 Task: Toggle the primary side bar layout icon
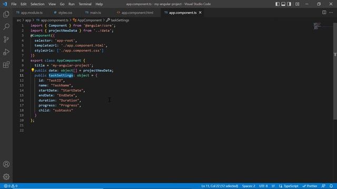click(277, 4)
